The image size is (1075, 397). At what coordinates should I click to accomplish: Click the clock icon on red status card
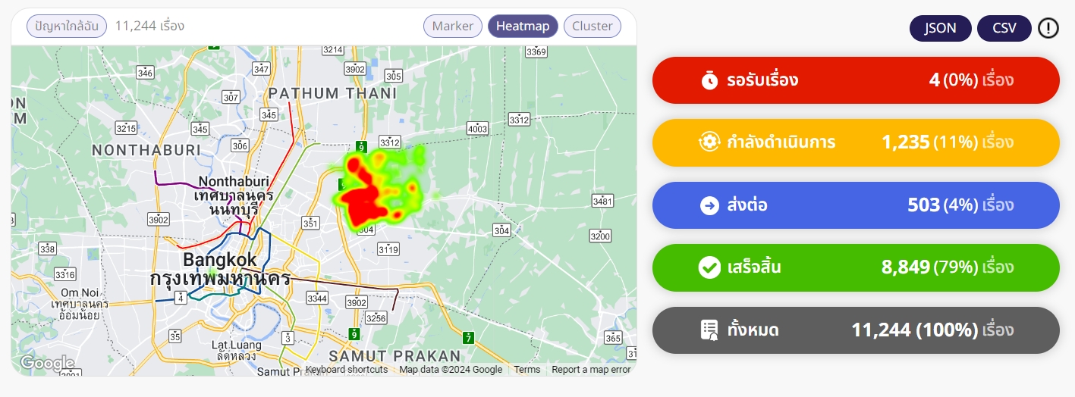[709, 80]
